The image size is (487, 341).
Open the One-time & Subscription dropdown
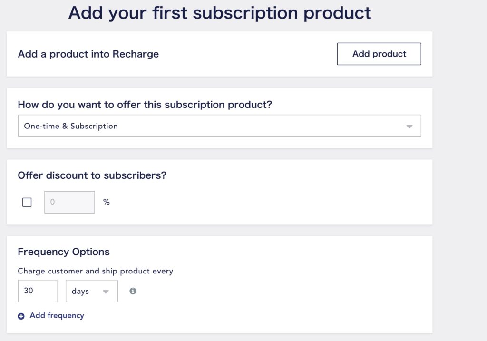tap(220, 126)
